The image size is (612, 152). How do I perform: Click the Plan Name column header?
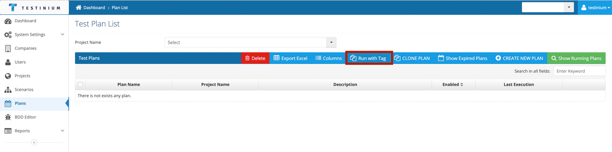click(129, 84)
